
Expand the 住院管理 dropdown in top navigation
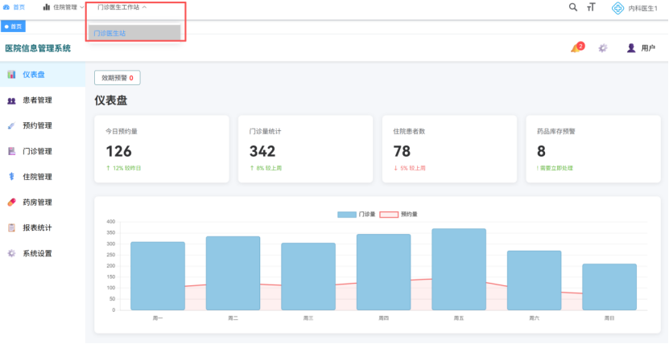pos(63,7)
